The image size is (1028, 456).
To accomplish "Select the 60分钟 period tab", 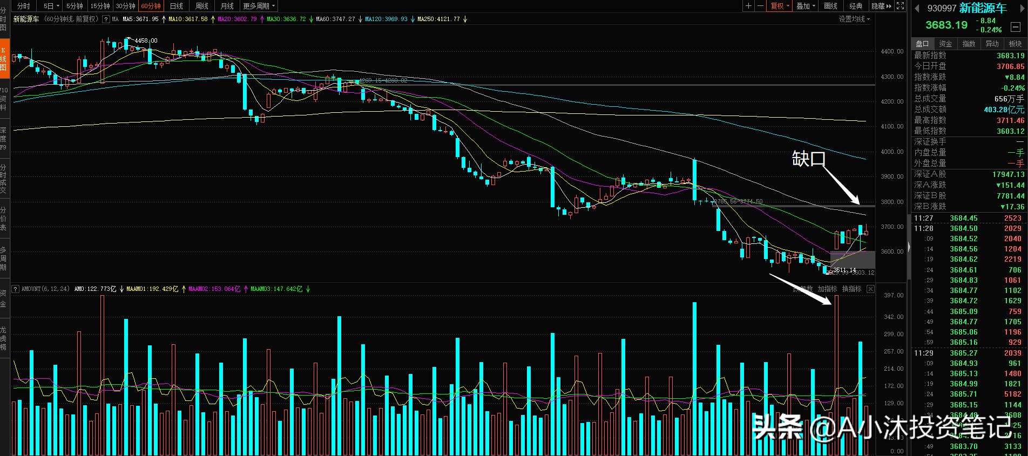I will point(151,6).
